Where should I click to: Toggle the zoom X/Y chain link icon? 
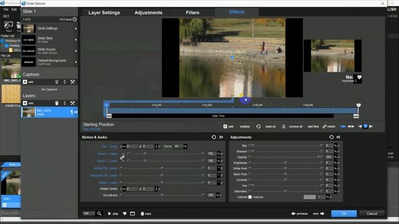coord(122,157)
